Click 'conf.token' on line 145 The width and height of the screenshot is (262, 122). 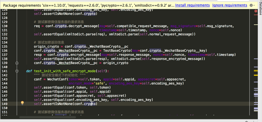(76, 87)
